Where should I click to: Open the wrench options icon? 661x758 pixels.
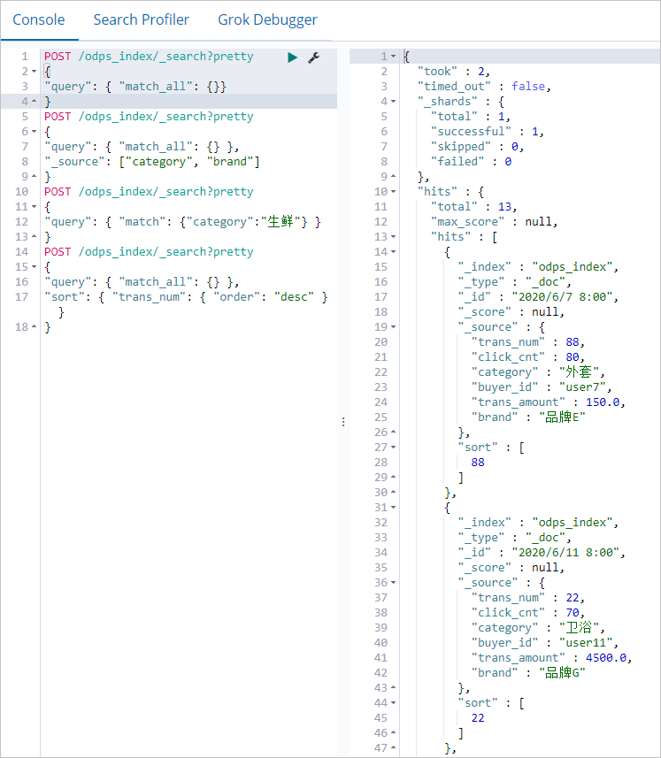coord(314,57)
